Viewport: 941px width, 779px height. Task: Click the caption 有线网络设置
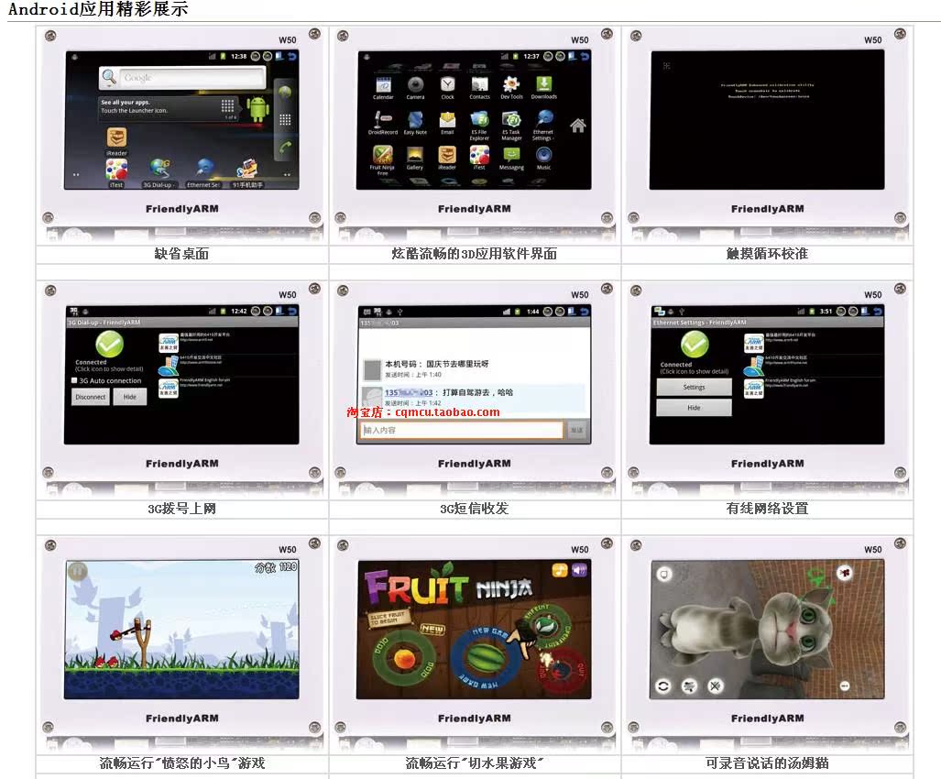(767, 509)
